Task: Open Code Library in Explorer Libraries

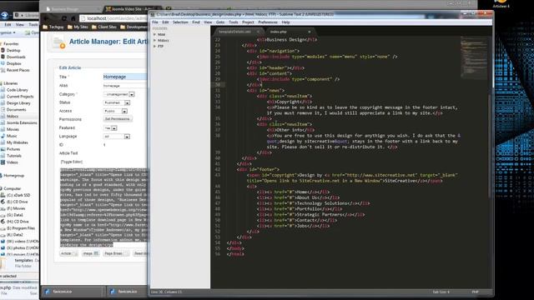Action: [17, 90]
